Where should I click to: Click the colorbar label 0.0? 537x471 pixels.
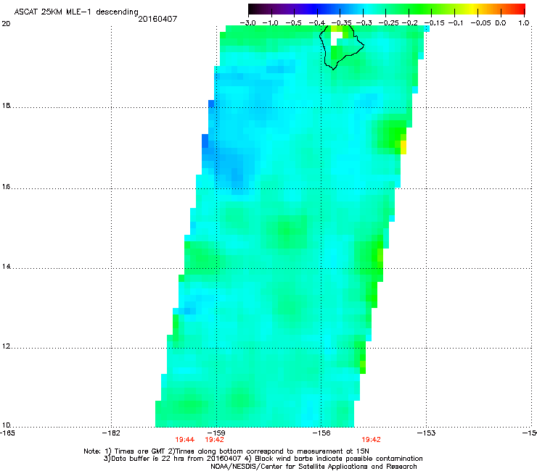point(501,23)
